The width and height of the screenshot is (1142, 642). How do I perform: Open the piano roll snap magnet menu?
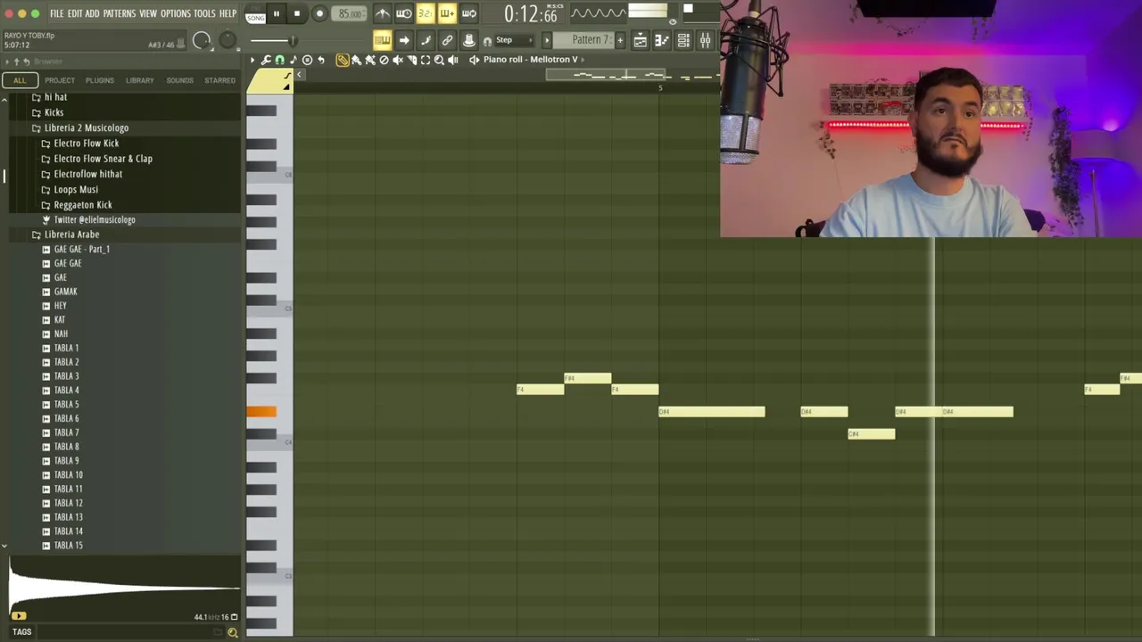pyautogui.click(x=279, y=60)
